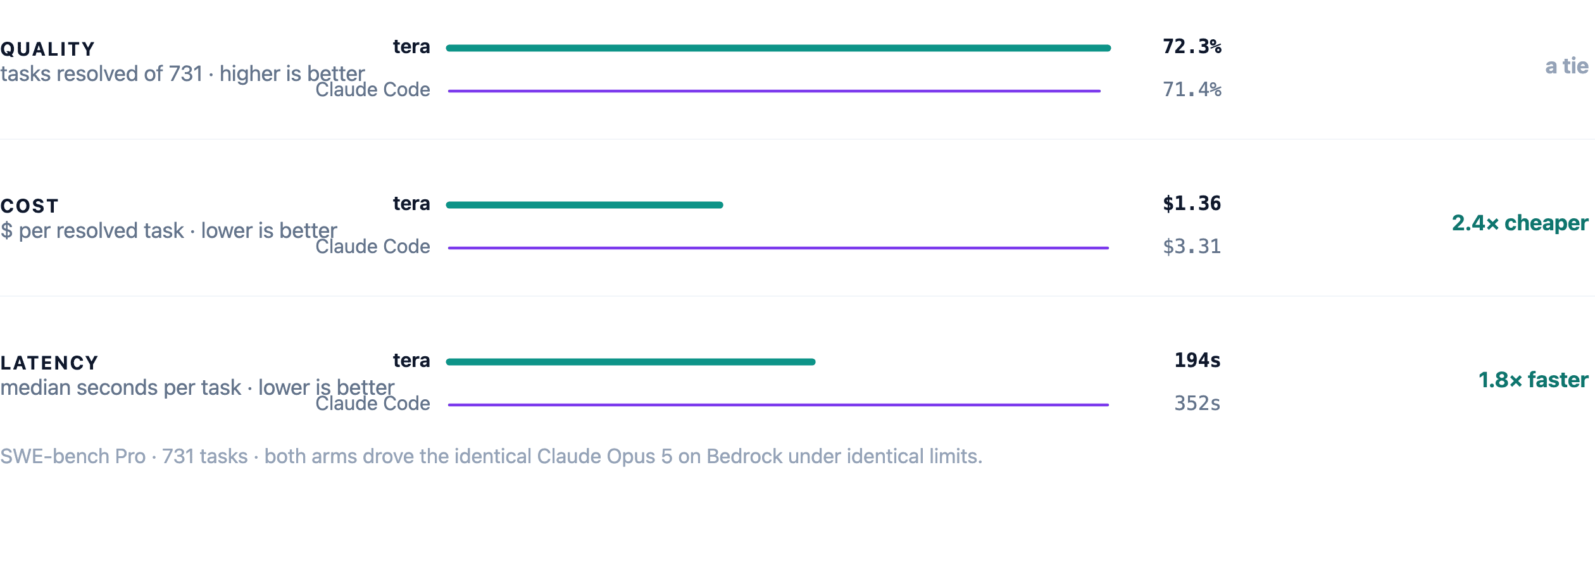Select the Claude Code latency bar
The width and height of the screenshot is (1595, 572).
[779, 405]
